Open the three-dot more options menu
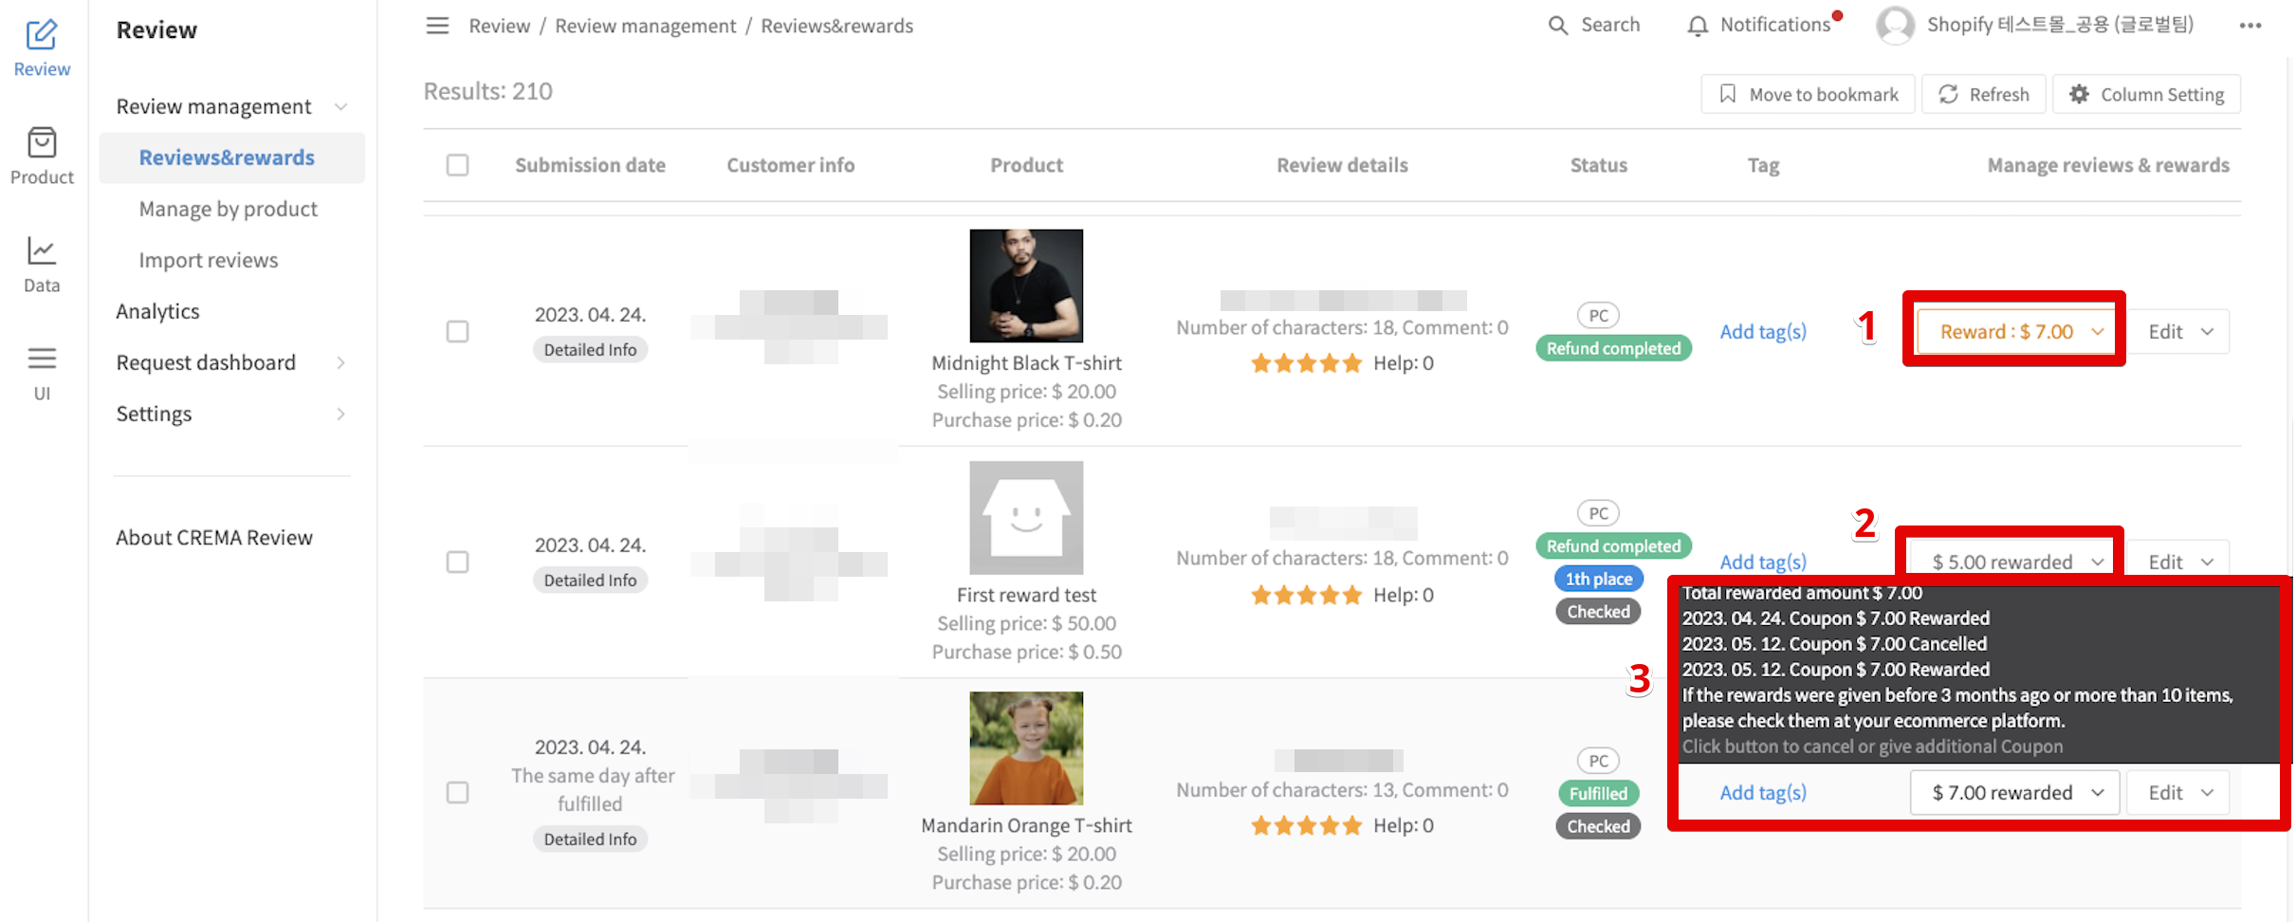 tap(2250, 26)
